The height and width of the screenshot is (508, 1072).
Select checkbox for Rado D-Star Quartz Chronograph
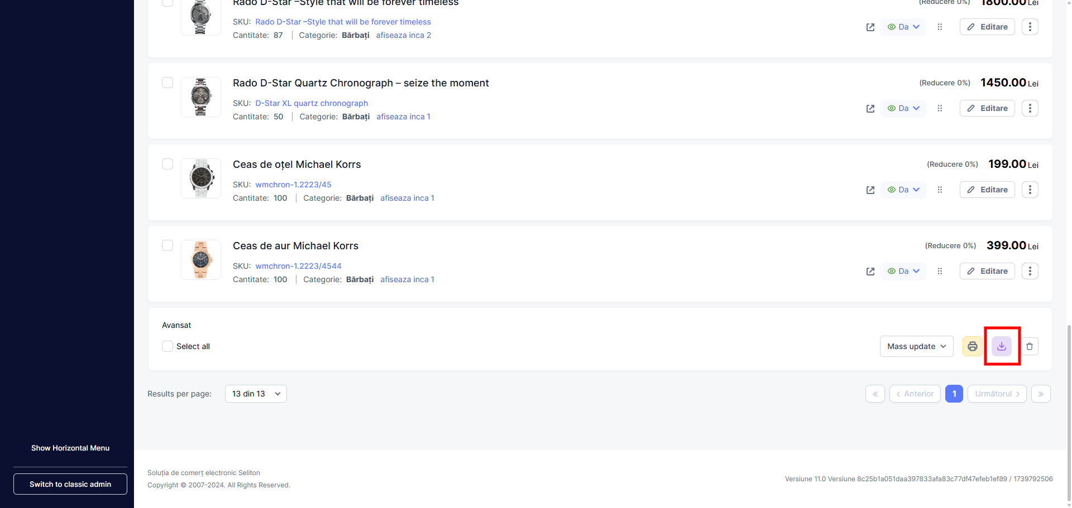point(167,83)
